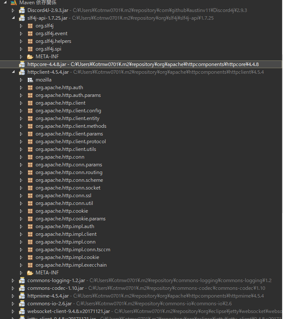The width and height of the screenshot is (283, 319).
Task: Click the Maven 依存関係 library icon
Action: coord(14,3)
